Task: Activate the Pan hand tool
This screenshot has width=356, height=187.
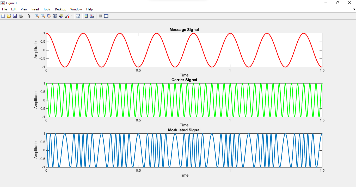Action: coord(49,16)
